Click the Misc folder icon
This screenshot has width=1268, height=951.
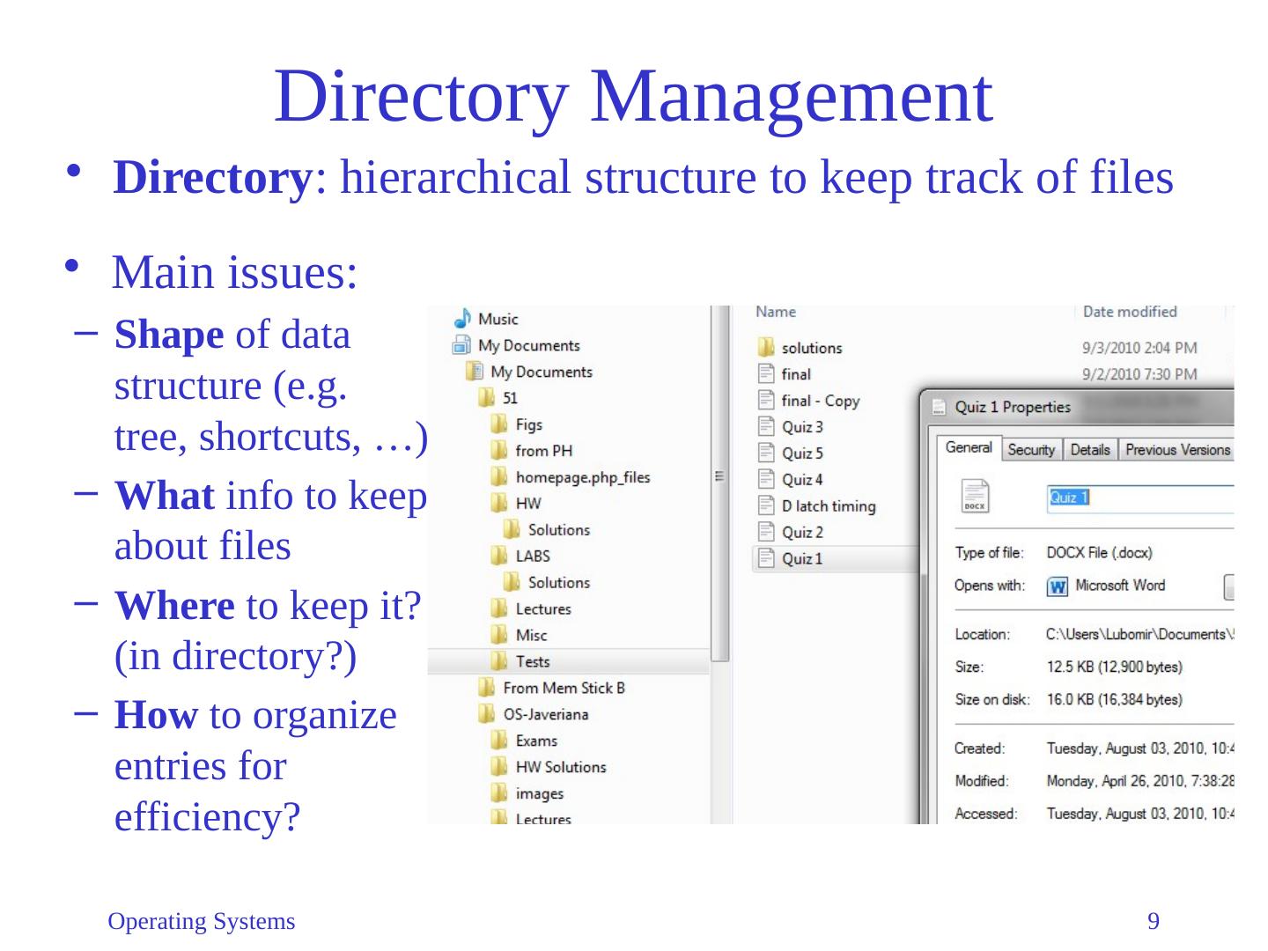(499, 636)
